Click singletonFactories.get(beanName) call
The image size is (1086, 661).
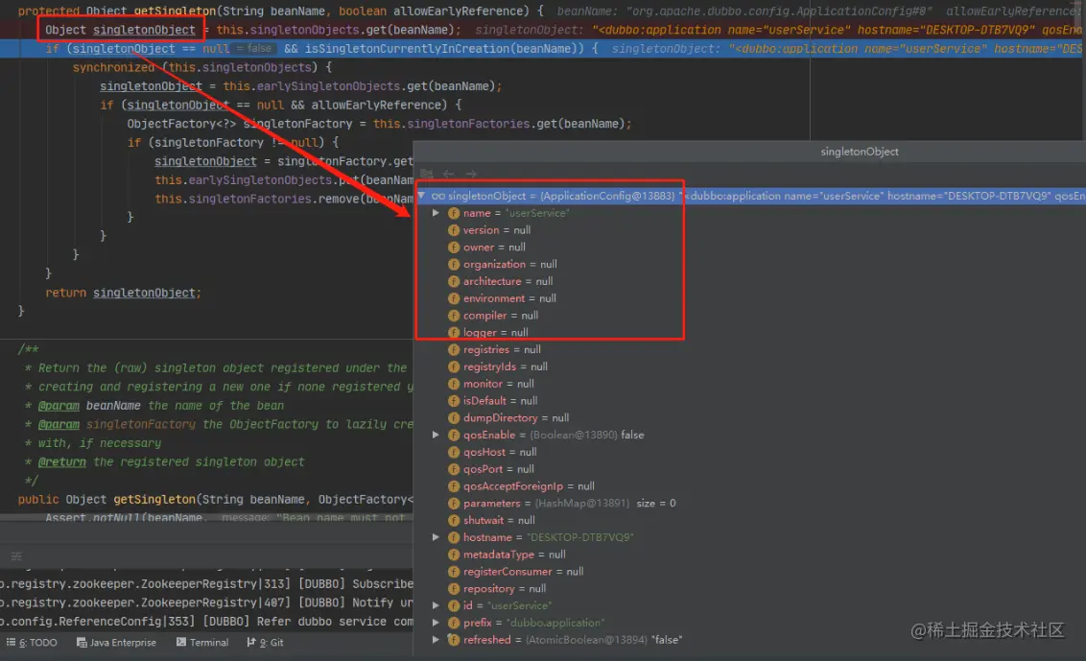pos(516,124)
